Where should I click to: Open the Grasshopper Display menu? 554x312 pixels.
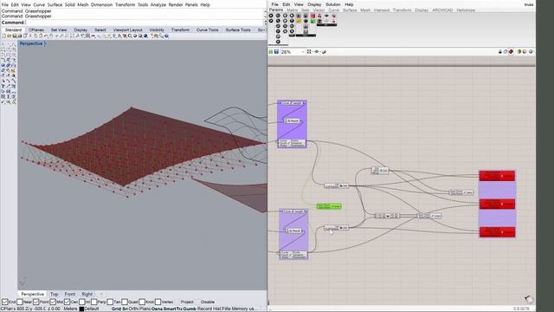(314, 4)
